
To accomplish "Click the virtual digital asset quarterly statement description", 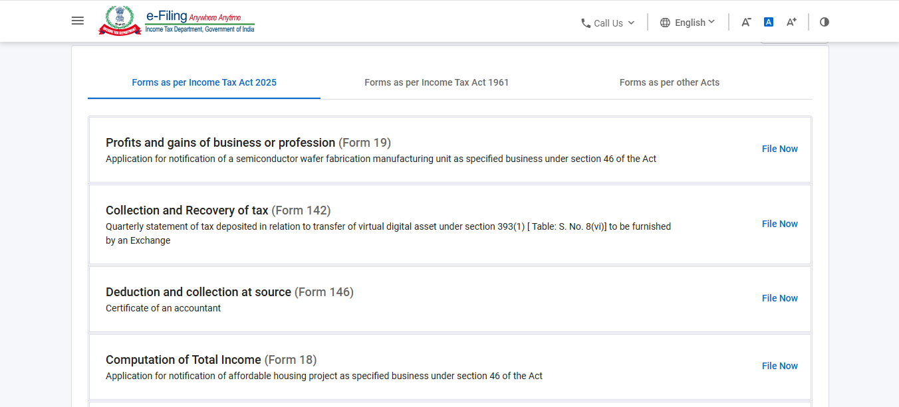I will pyautogui.click(x=388, y=233).
